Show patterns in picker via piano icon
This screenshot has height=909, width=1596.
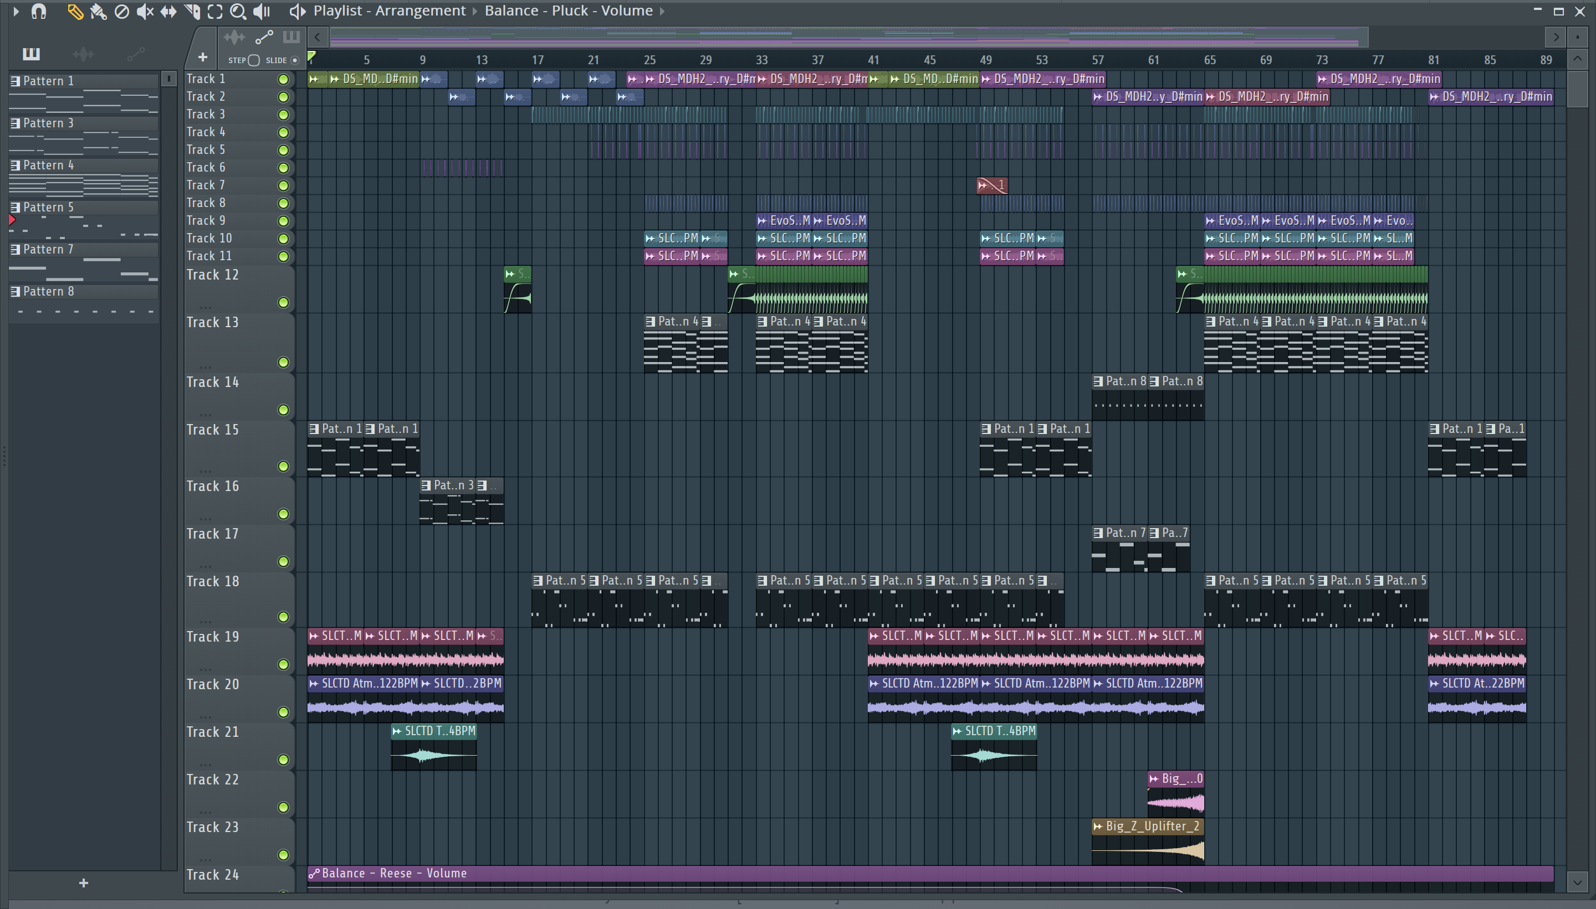coord(30,54)
